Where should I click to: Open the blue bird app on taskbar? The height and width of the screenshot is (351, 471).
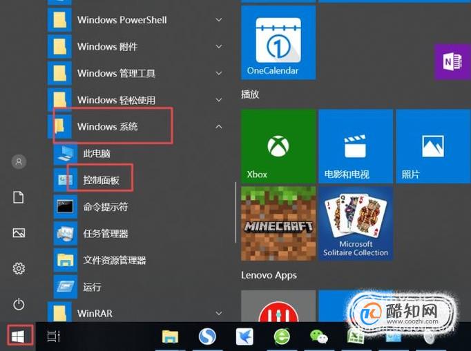point(244,337)
